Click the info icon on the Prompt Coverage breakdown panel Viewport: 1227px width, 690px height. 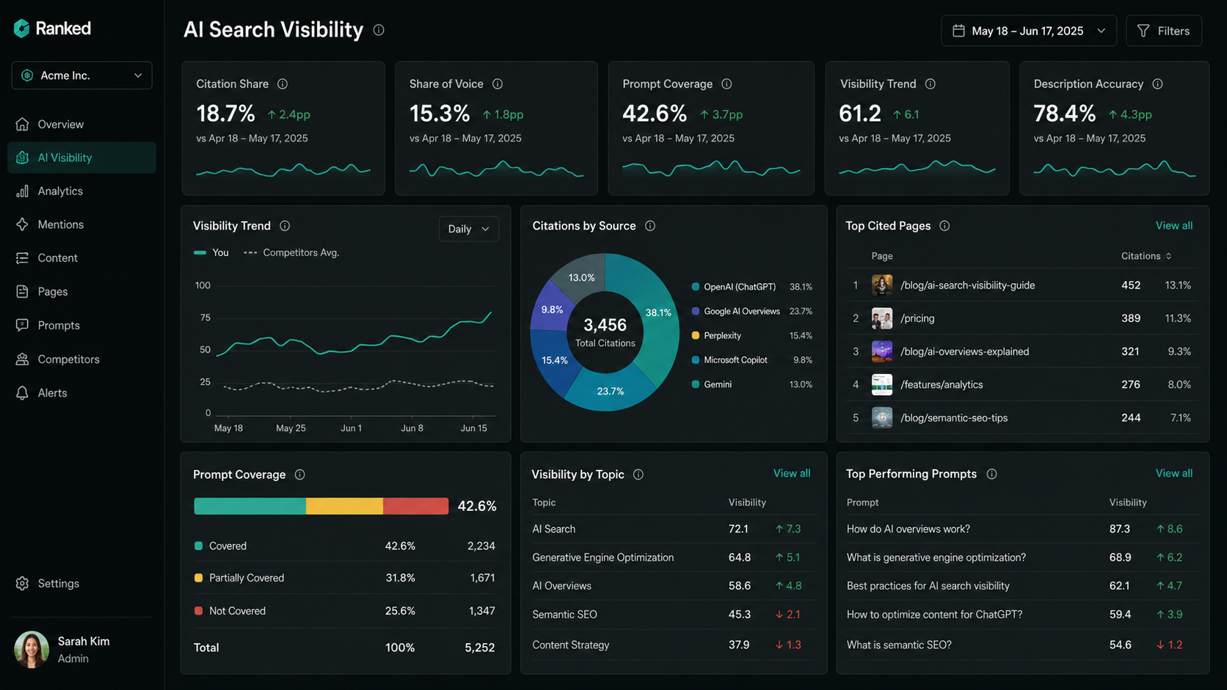point(299,474)
